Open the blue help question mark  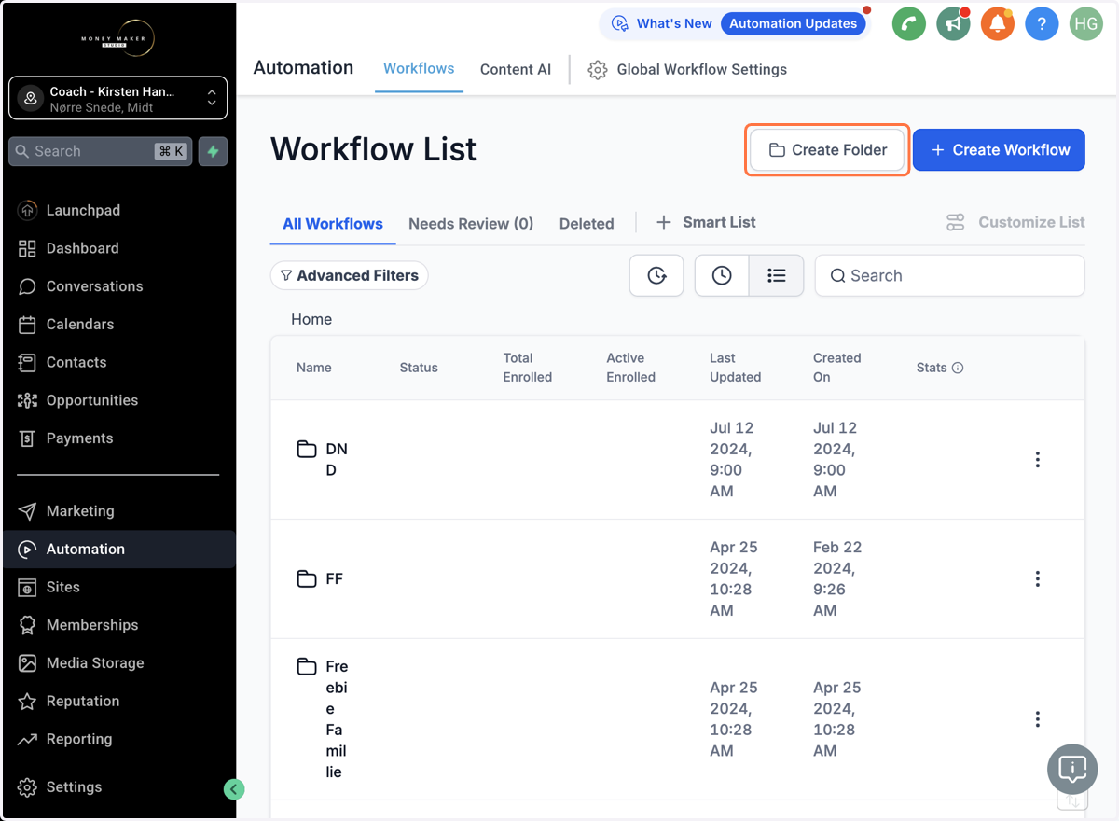click(x=1042, y=24)
